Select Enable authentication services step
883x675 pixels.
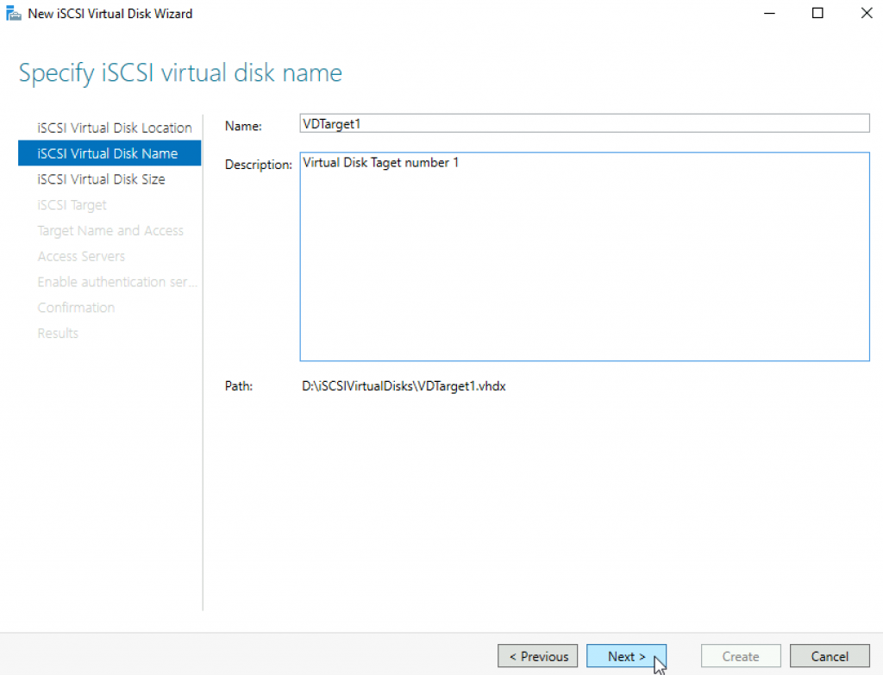point(117,282)
